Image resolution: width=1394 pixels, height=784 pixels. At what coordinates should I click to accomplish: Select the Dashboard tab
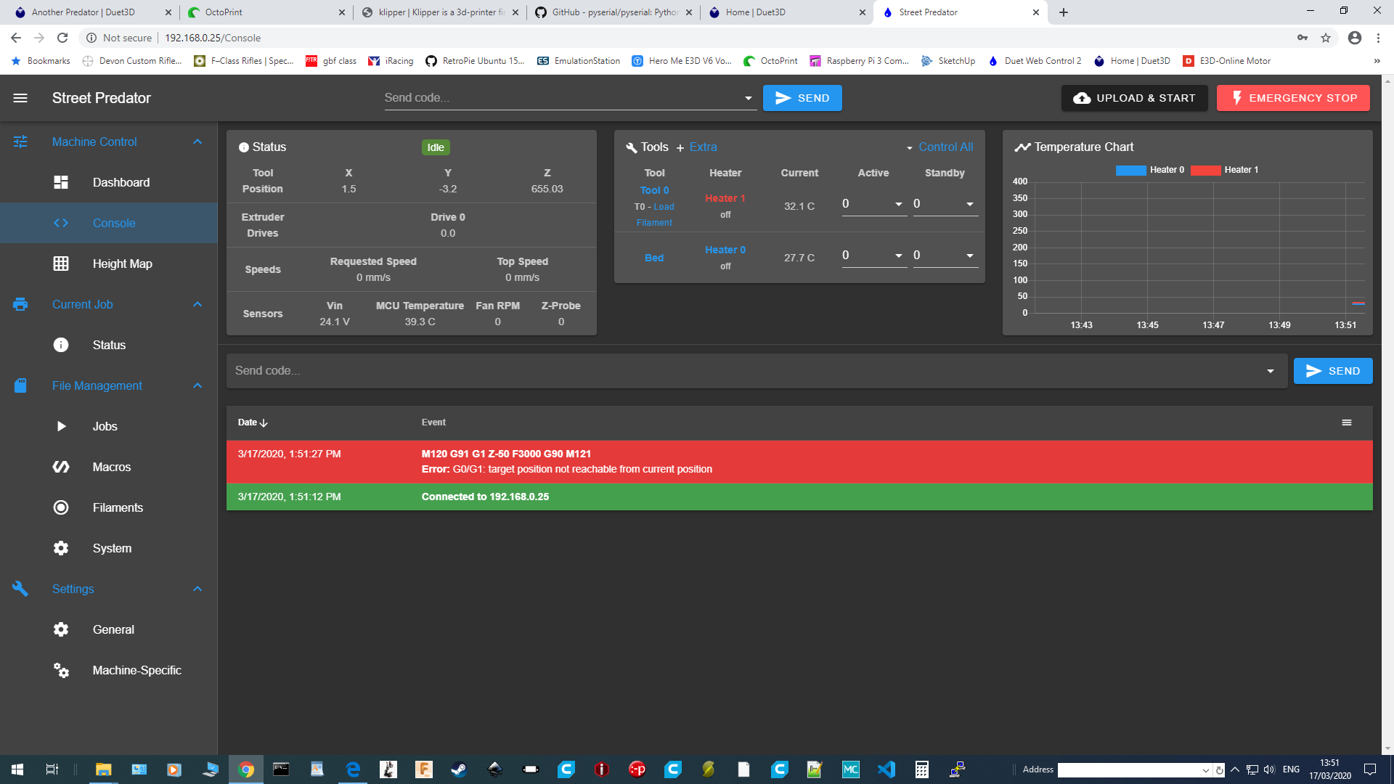click(121, 181)
